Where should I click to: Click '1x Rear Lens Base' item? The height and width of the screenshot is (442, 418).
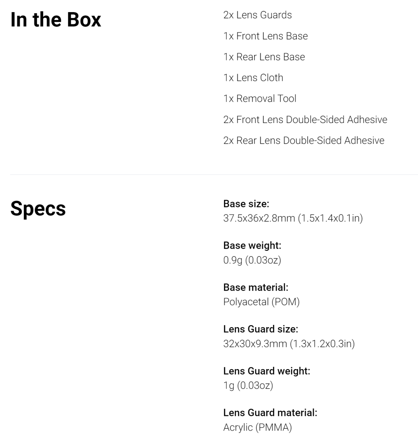[x=264, y=57]
